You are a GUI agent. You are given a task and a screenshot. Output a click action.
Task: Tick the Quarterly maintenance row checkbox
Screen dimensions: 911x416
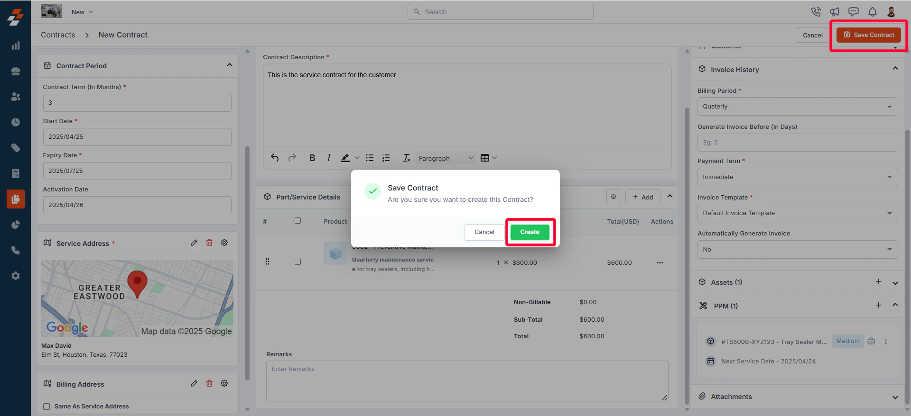297,262
